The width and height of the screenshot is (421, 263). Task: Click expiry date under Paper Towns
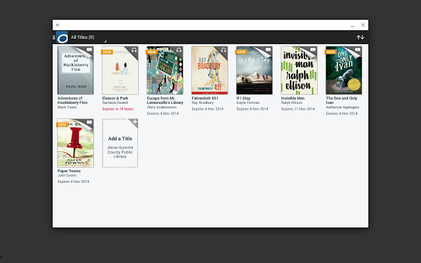pyautogui.click(x=73, y=181)
